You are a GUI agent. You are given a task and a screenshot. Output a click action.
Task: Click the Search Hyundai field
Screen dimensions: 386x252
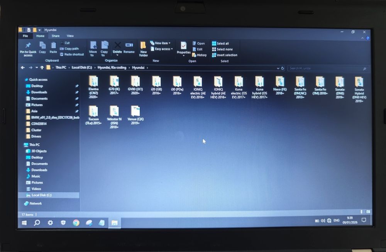point(327,68)
